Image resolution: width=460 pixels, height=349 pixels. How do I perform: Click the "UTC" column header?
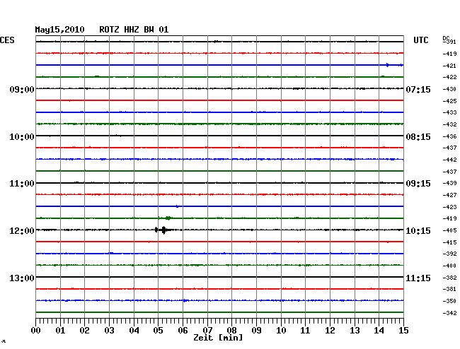click(420, 40)
